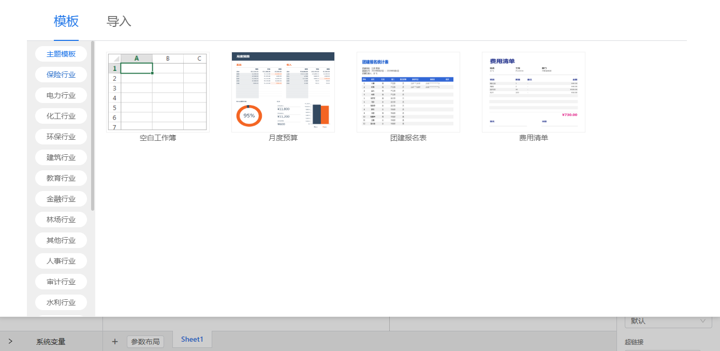720x351 pixels.
Task: Click the 月度预算 caption text
Action: pyautogui.click(x=283, y=138)
